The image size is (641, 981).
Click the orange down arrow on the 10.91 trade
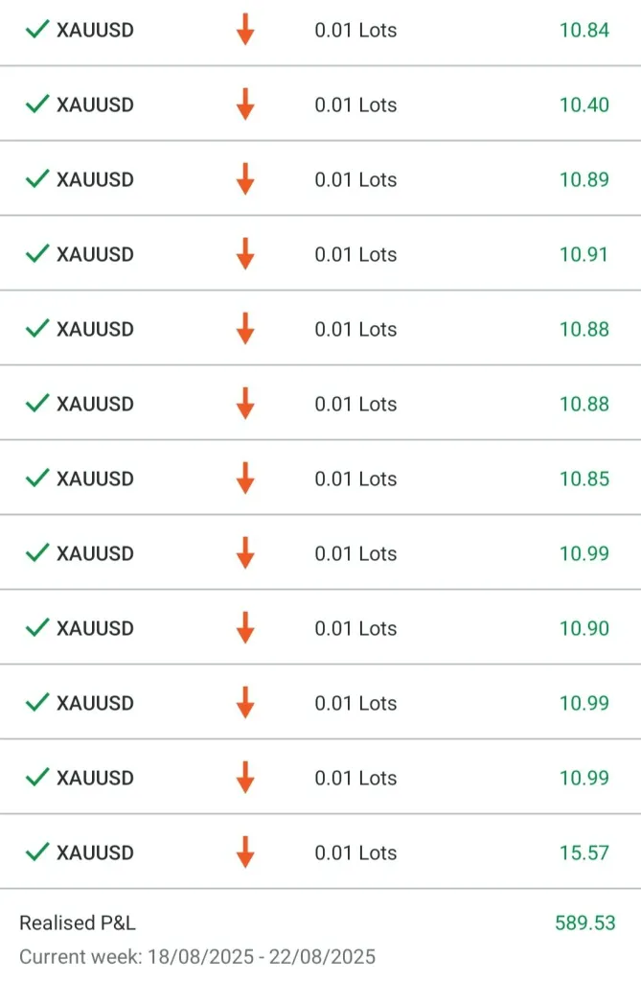[x=245, y=254]
